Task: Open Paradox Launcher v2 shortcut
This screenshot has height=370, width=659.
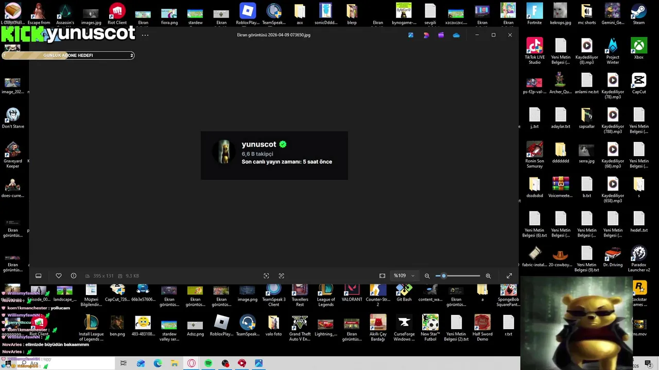Action: click(x=639, y=259)
